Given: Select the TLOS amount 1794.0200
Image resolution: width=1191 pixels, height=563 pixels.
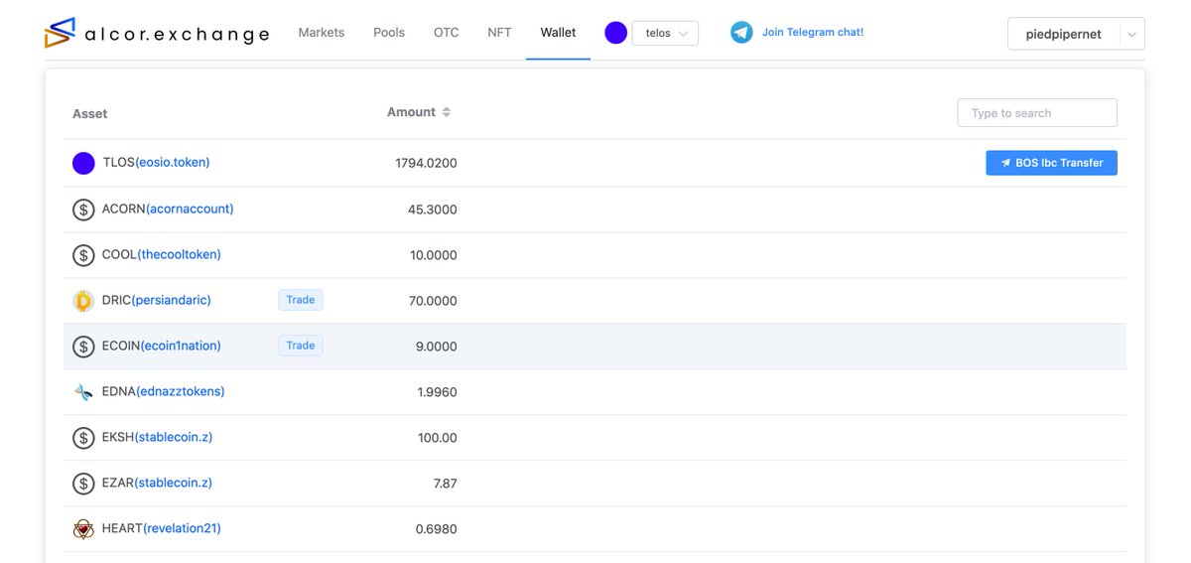Looking at the screenshot, I should tap(426, 163).
